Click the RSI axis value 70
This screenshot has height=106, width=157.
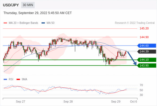click(141, 85)
